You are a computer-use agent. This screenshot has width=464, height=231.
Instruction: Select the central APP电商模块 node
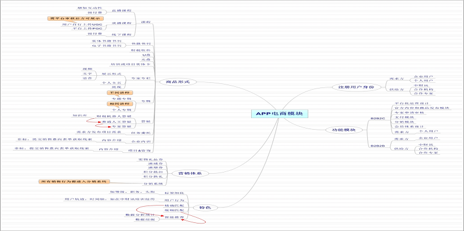point(280,113)
